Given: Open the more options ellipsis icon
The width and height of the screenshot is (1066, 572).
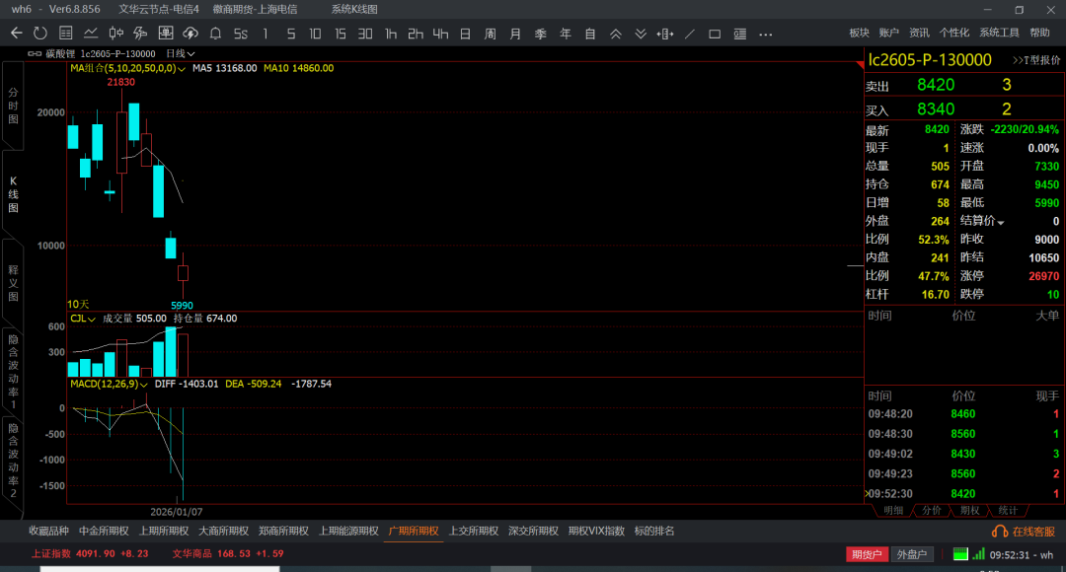Looking at the screenshot, I should 765,34.
